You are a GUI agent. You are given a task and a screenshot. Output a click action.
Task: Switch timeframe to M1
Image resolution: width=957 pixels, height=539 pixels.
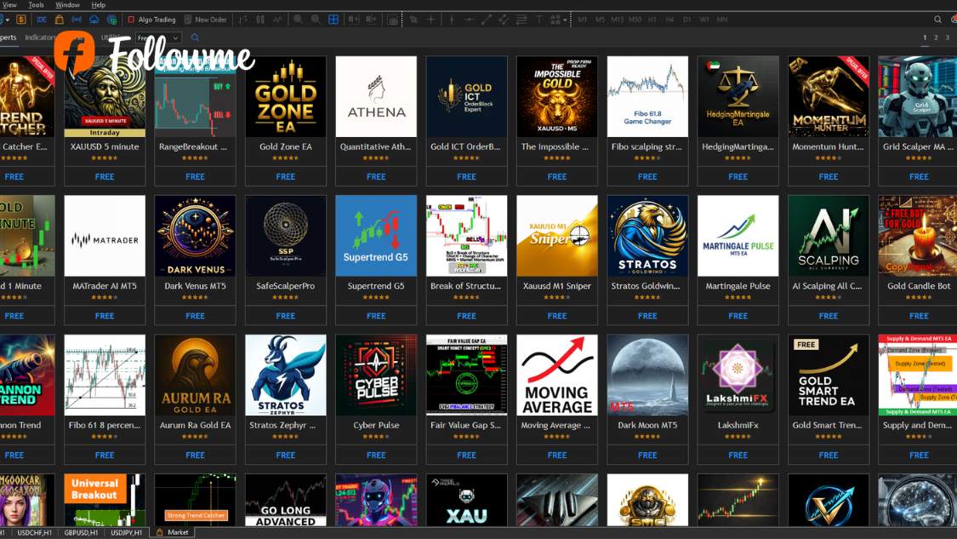click(582, 20)
